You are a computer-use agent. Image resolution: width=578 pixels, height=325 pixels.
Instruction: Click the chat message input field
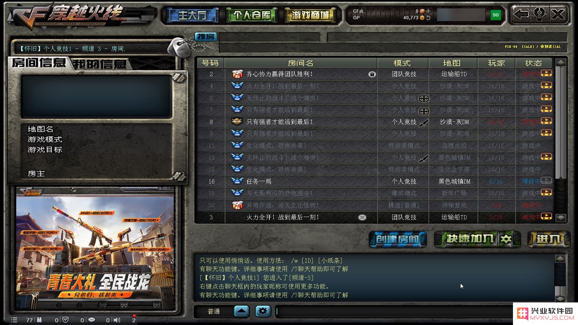(x=394, y=311)
